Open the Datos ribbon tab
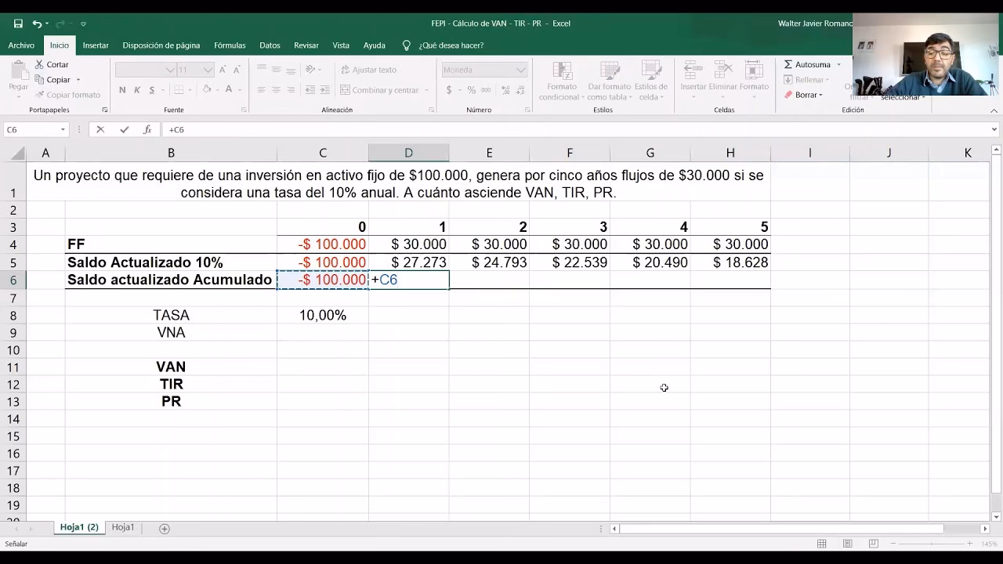The width and height of the screenshot is (1003, 564). click(270, 45)
